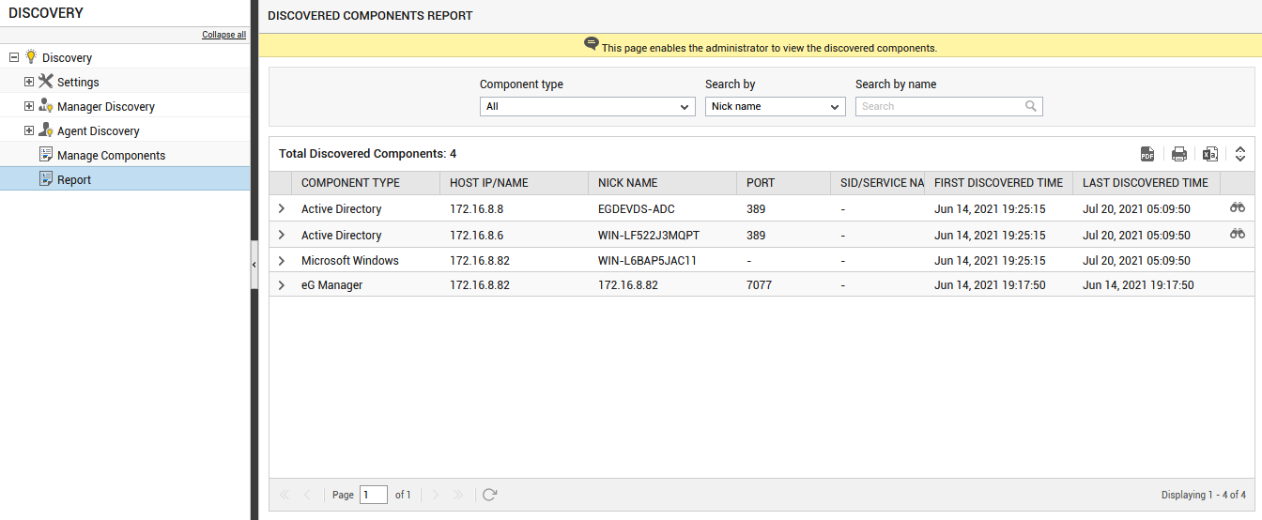The width and height of the screenshot is (1262, 520).
Task: Click the WIN-L6BAP5JAC11 nick name cell
Action: 647,261
